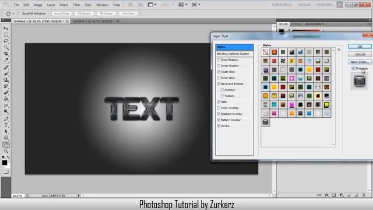This screenshot has height=210, width=373.
Task: Switch to the Styles panel tab
Action: [x=296, y=24]
